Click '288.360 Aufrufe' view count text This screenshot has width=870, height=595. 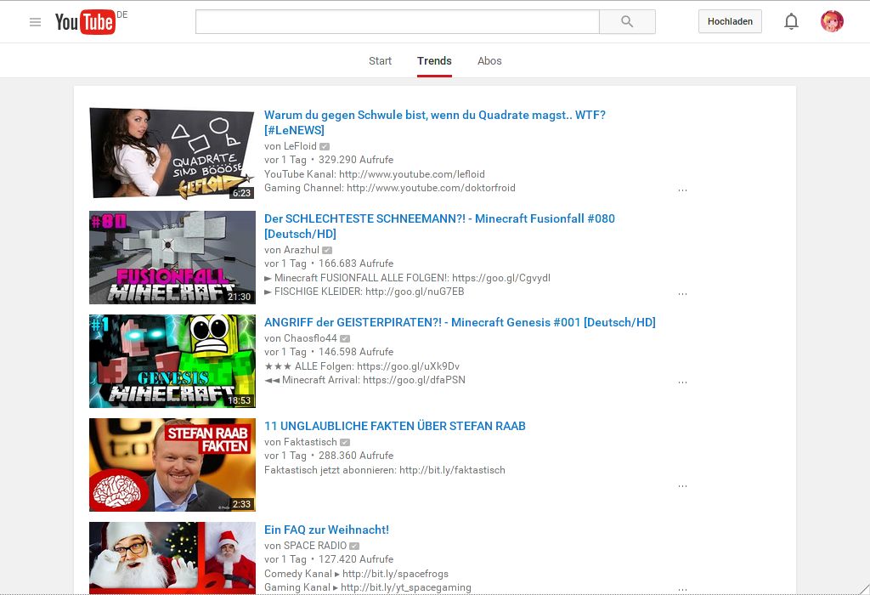(356, 456)
